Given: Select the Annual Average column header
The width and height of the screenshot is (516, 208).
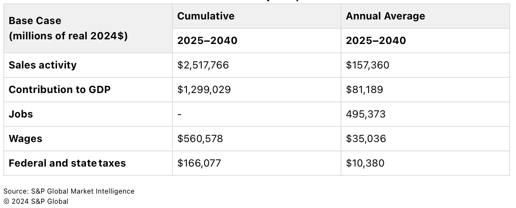Looking at the screenshot, I should pos(385,16).
